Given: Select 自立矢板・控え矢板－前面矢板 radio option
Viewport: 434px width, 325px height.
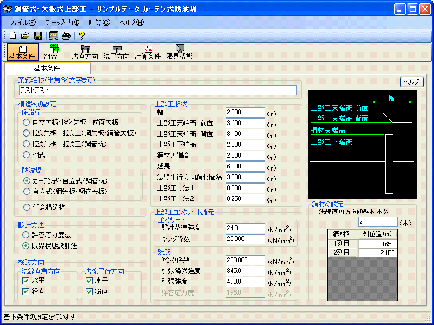Looking at the screenshot, I should pyautogui.click(x=27, y=122).
